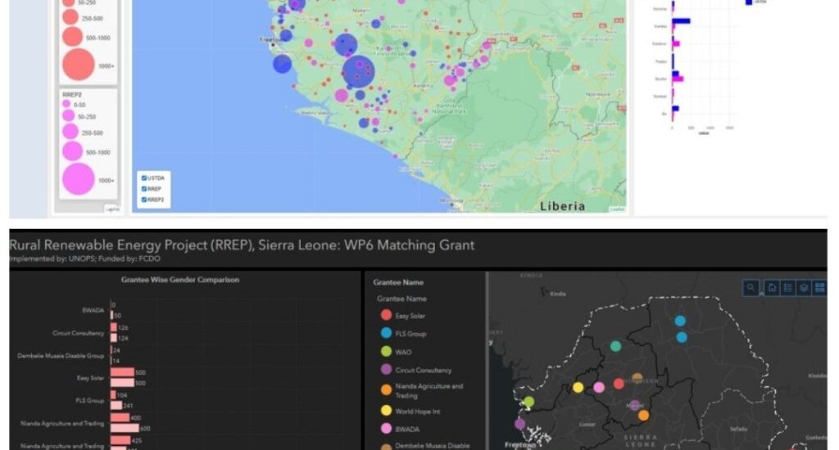Open the basemap gallery grid icon
This screenshot has height=450, width=839.
819,287
